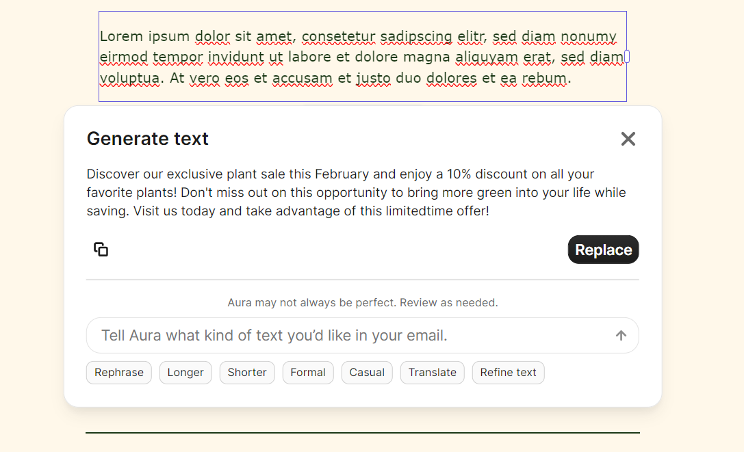Click the word voluptua in the email text
This screenshot has width=744, height=452.
pos(129,78)
